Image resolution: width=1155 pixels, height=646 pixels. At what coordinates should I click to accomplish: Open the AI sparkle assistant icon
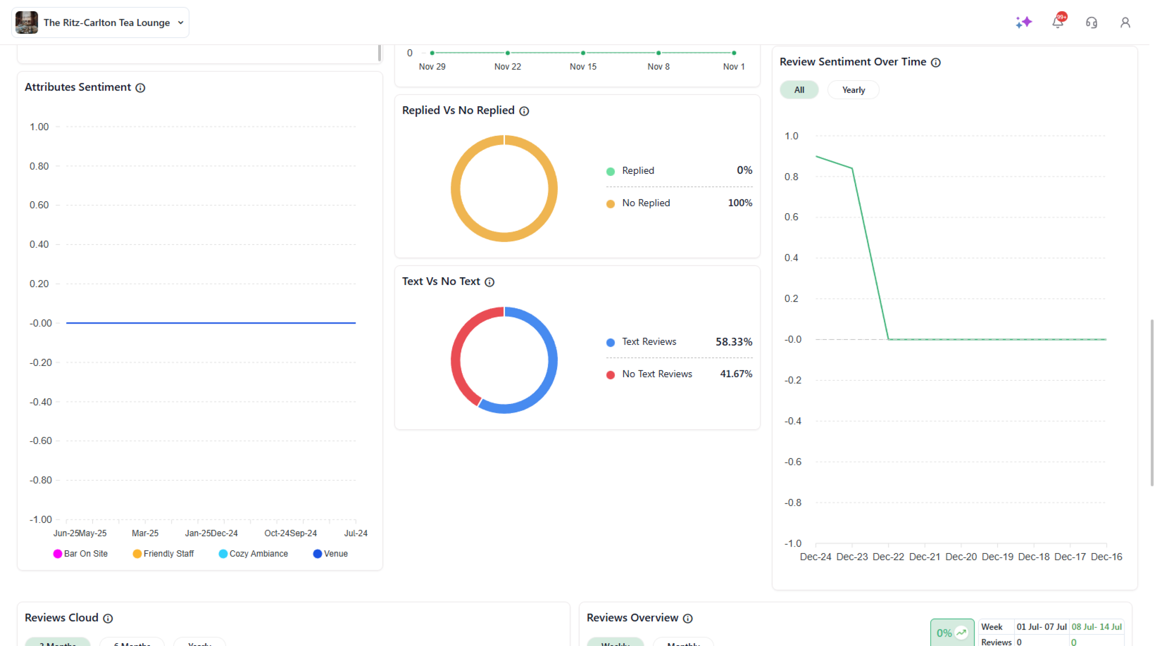[1023, 22]
